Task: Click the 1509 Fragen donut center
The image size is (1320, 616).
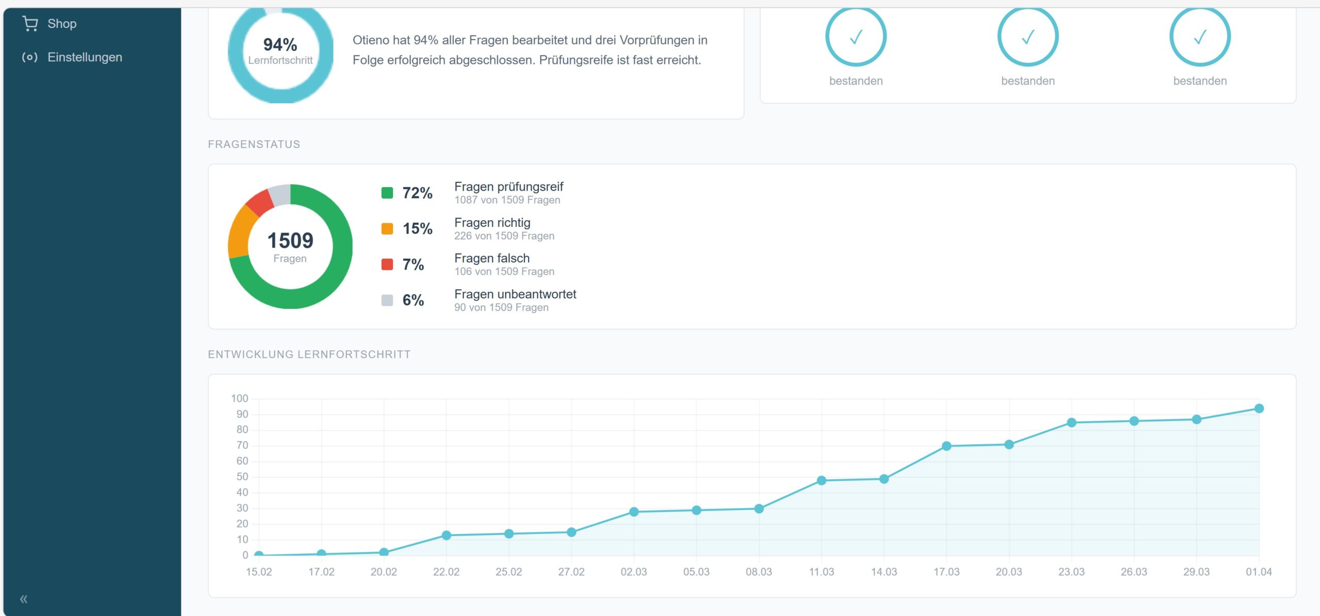Action: [x=290, y=246]
